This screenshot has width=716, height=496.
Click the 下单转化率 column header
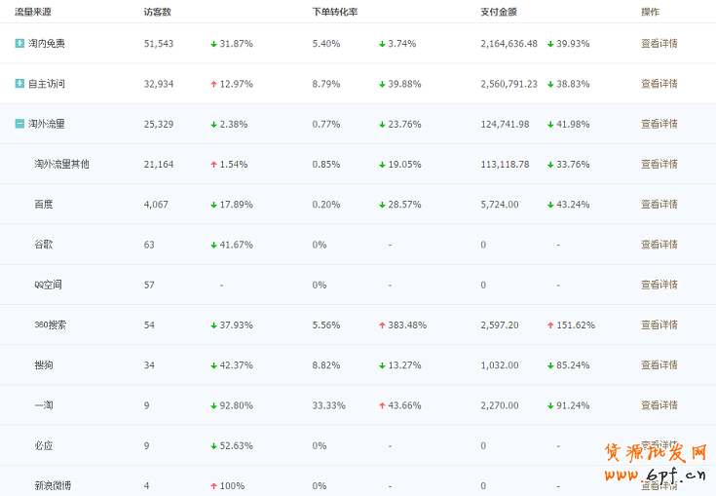tap(334, 12)
